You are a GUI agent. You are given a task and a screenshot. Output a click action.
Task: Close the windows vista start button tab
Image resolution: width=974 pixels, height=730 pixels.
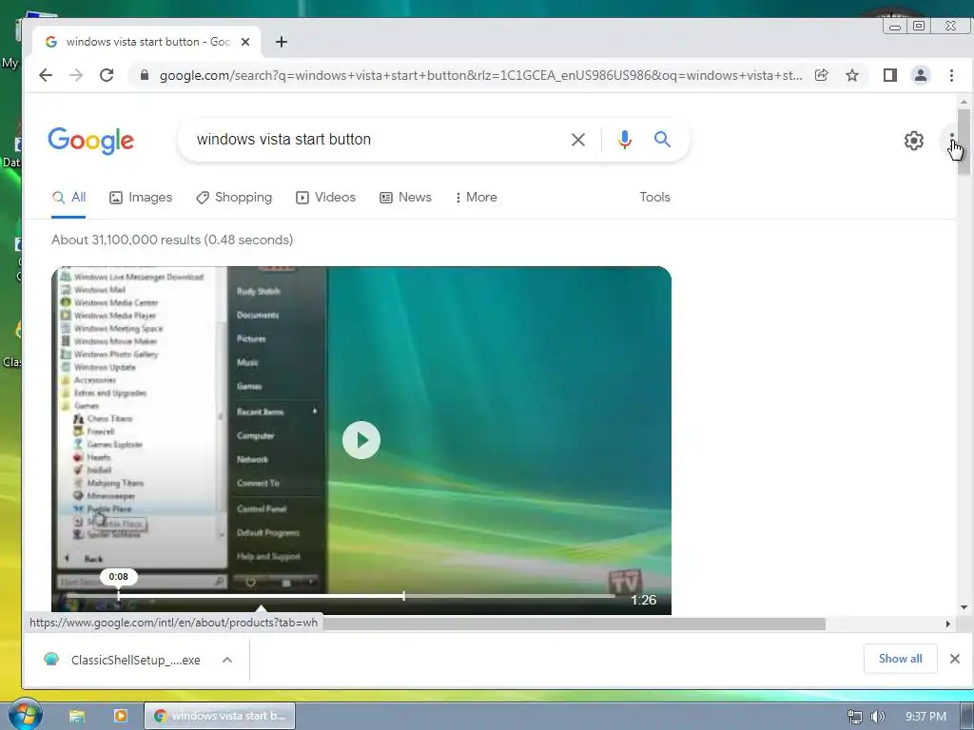(245, 42)
